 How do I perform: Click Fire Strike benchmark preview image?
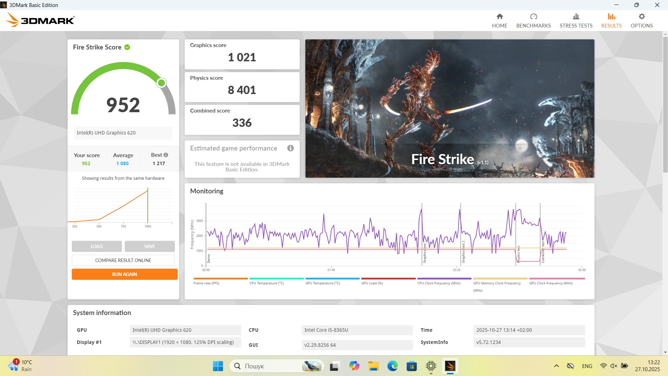click(x=450, y=108)
